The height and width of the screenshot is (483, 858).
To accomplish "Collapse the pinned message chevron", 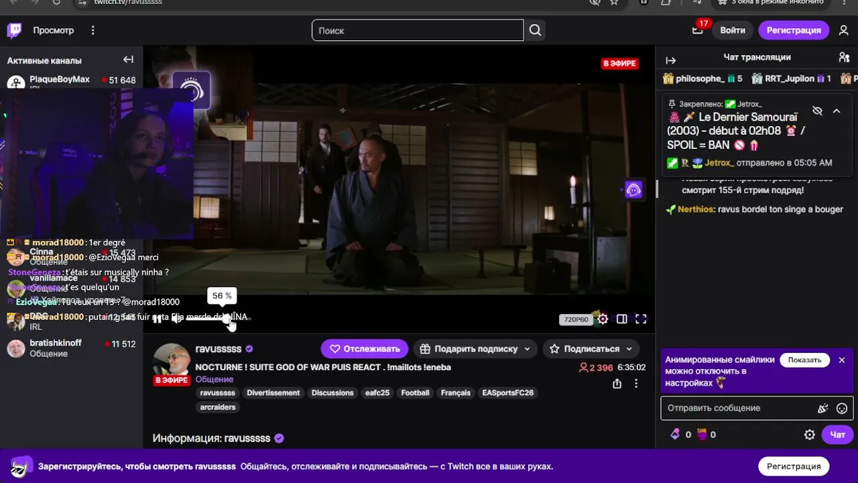I will click(x=837, y=111).
